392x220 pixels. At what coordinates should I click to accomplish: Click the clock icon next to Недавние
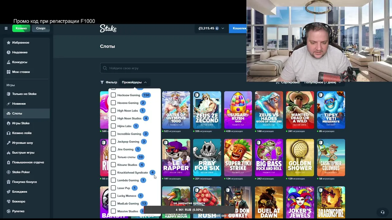pos(9,52)
